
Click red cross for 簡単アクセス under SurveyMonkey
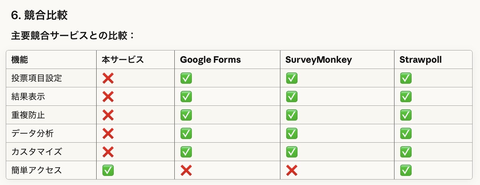pos(292,170)
